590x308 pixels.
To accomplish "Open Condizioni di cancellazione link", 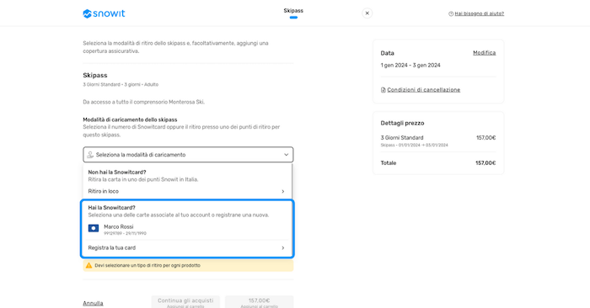I will click(x=424, y=90).
